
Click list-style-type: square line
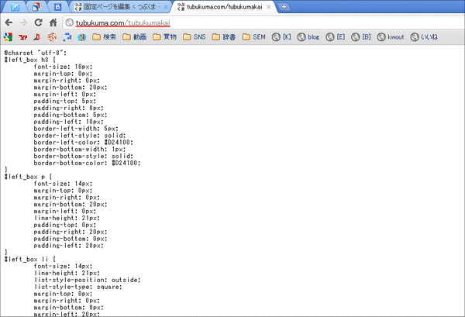click(x=77, y=287)
